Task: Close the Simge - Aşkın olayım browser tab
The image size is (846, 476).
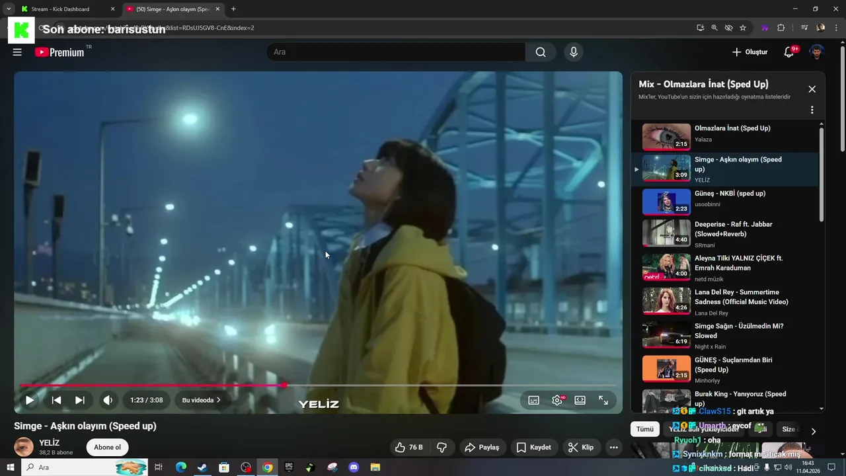Action: 217,9
